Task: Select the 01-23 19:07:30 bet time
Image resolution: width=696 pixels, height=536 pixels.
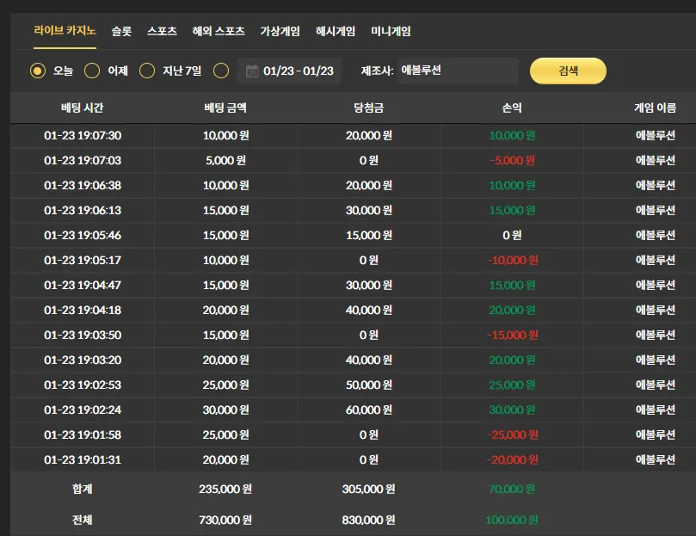Action: tap(83, 135)
